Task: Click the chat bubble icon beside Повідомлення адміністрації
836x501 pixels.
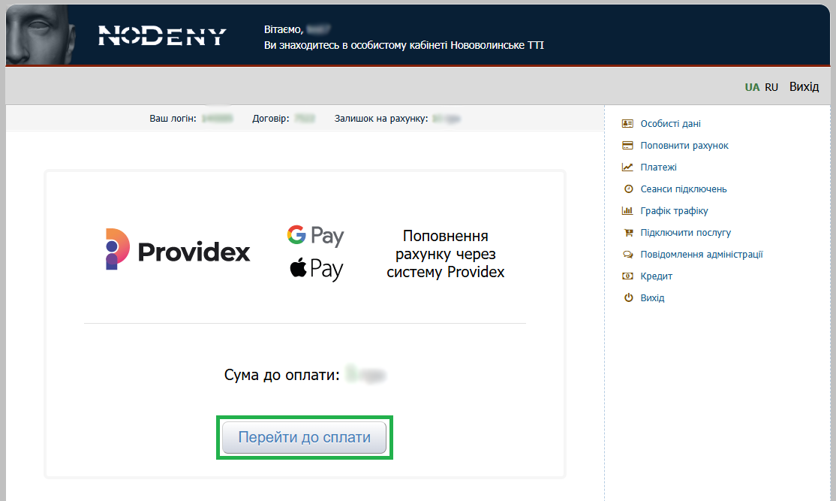Action: [628, 255]
